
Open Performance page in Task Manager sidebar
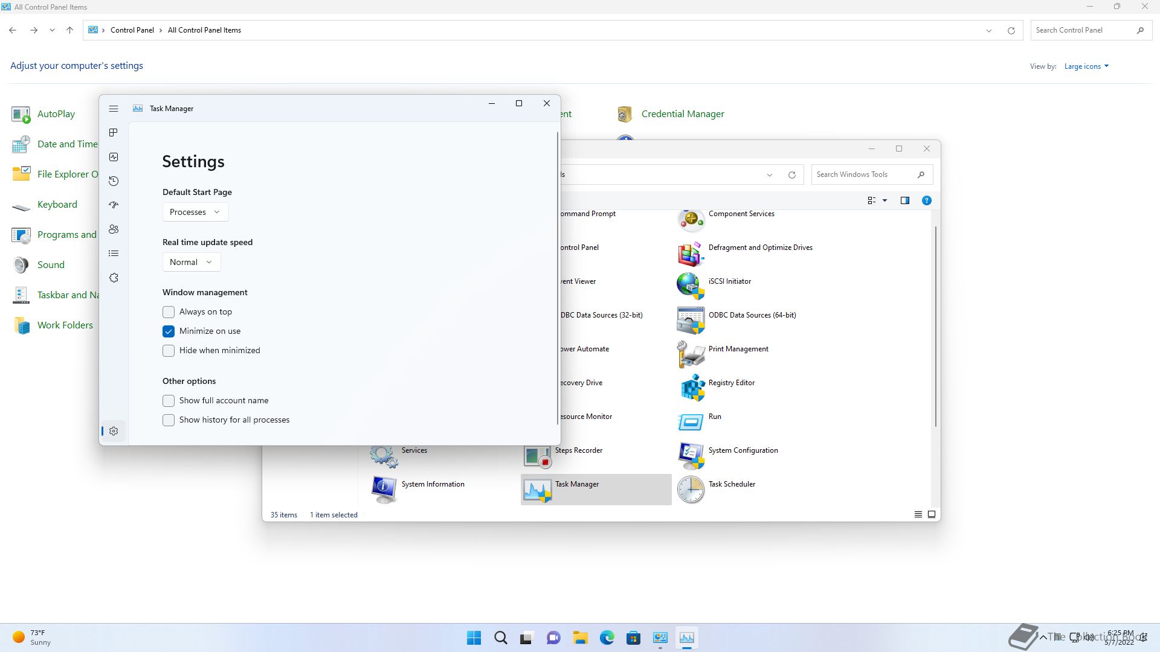tap(114, 157)
